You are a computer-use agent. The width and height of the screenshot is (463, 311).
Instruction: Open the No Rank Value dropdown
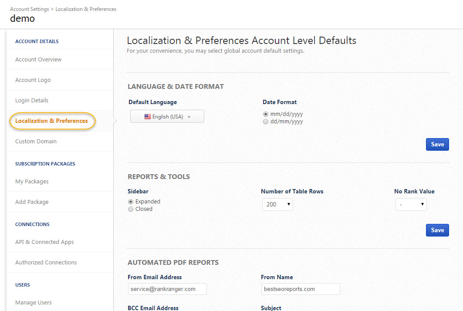pyautogui.click(x=411, y=204)
